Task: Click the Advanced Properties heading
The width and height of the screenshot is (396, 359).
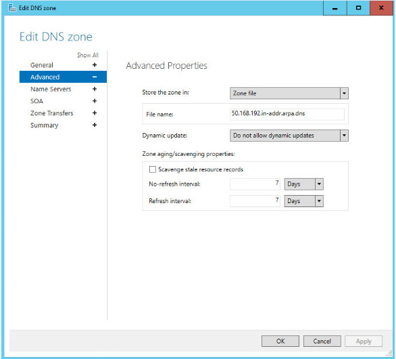Action: [167, 66]
